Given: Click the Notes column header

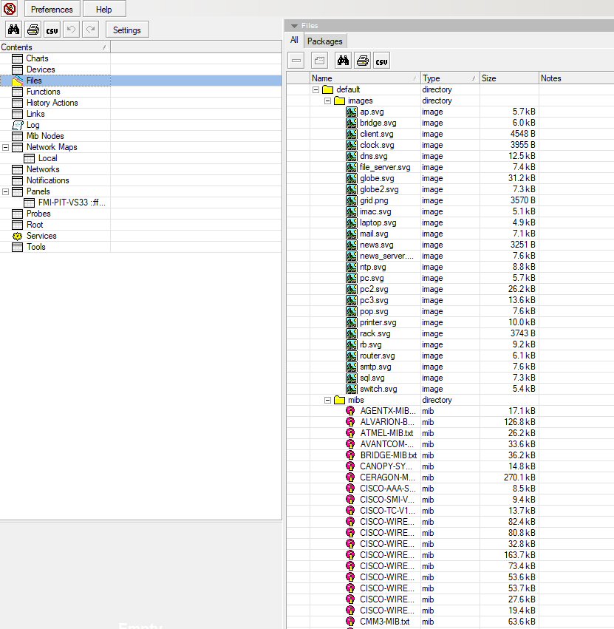Looking at the screenshot, I should point(576,78).
